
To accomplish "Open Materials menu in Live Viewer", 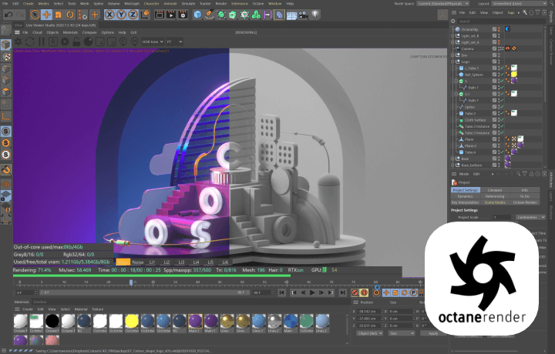I will [70, 32].
